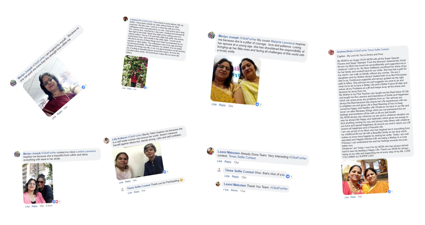Image resolution: width=425 pixels, height=225 pixels.
Task: Open the flower garden photo in Lakshmi's comment
Action: click(135, 72)
